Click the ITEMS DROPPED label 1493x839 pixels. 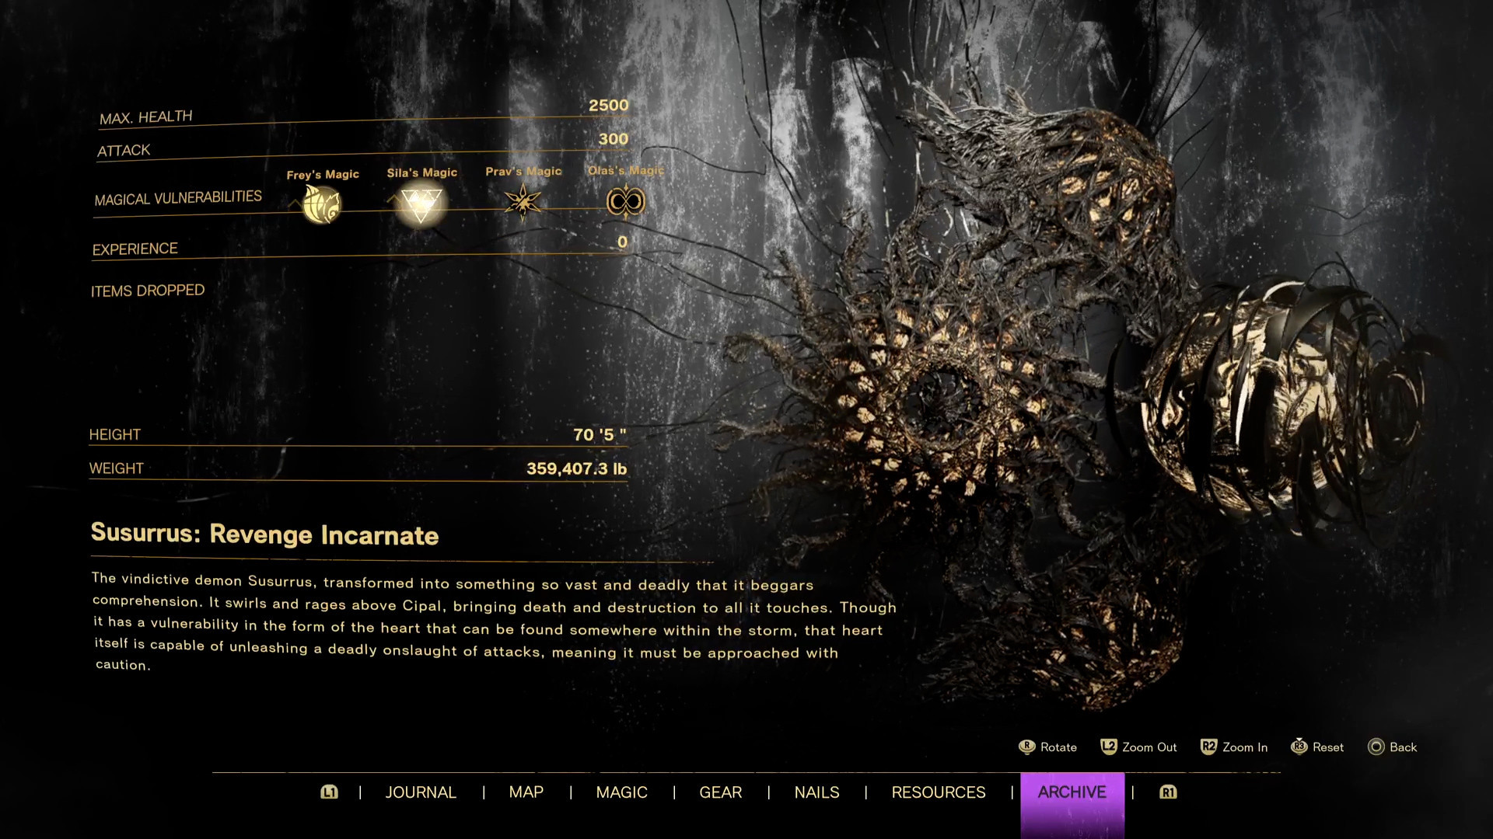click(x=148, y=291)
